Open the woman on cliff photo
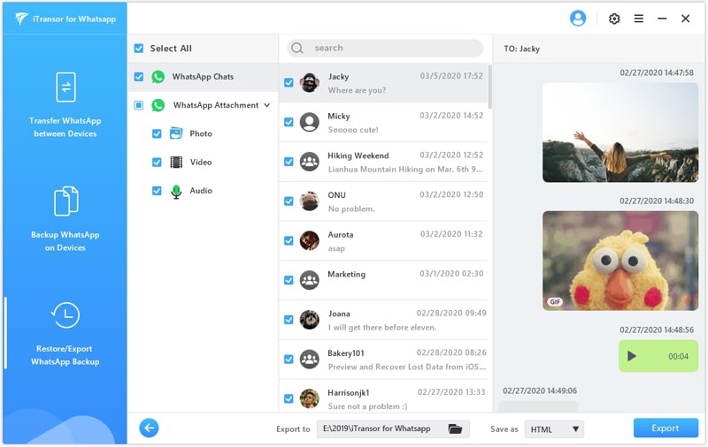Viewport: 708px width, 447px height. [x=620, y=133]
